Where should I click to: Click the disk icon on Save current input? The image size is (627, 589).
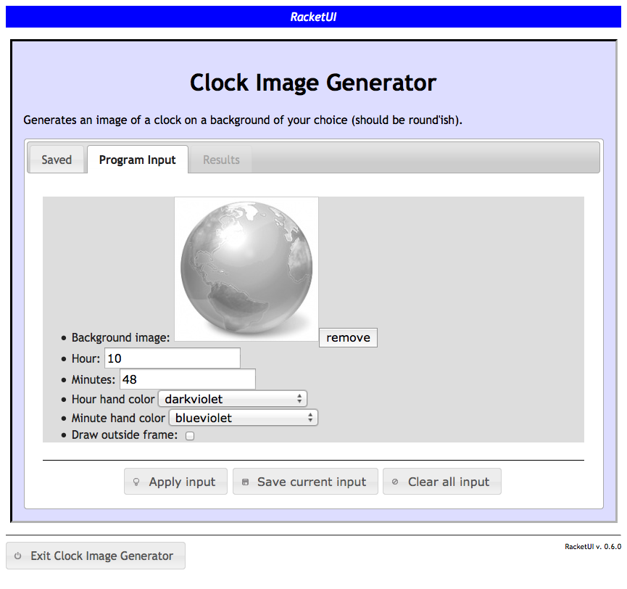click(x=245, y=482)
